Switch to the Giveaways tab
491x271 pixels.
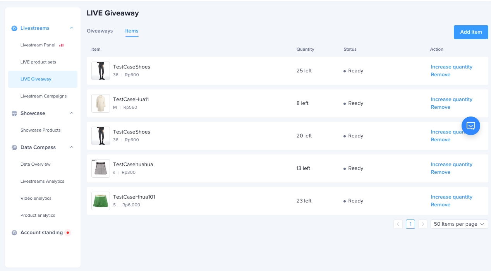100,31
